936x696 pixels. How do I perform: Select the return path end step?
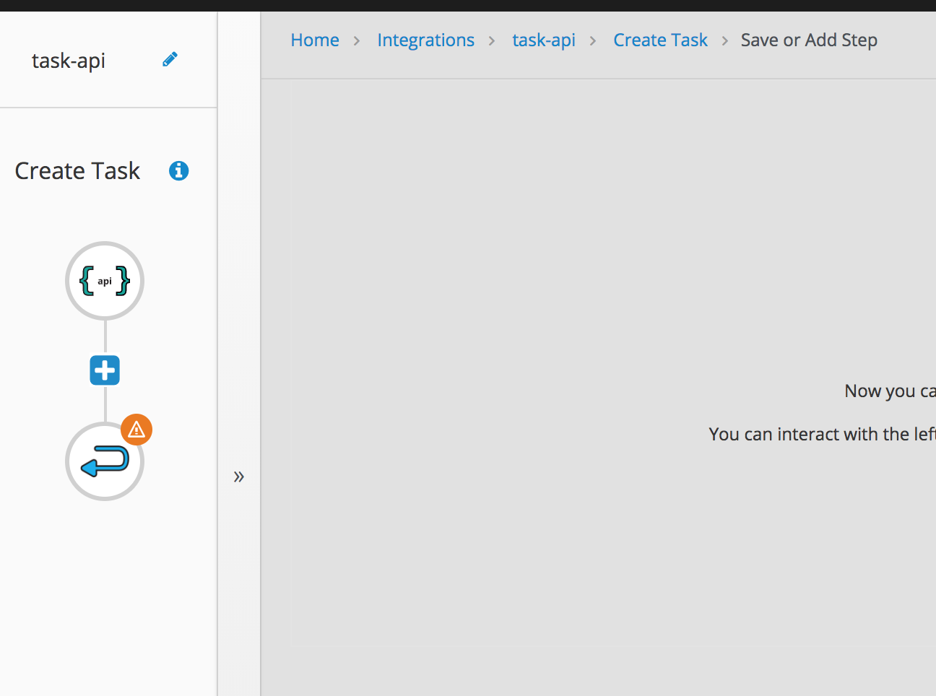pos(105,461)
